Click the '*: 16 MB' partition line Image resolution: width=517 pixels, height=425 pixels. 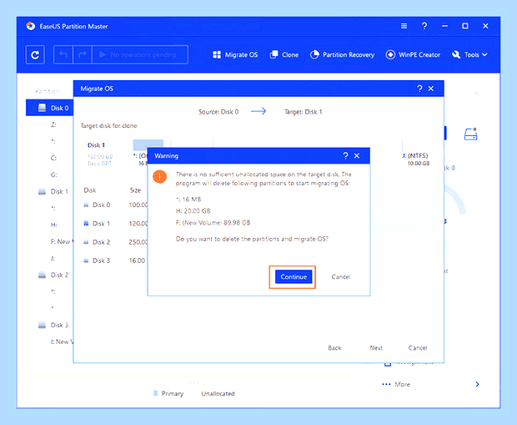click(x=188, y=199)
